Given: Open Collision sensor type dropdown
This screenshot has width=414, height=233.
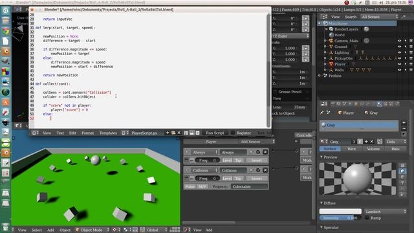Looking at the screenshot, I should pos(205,170).
